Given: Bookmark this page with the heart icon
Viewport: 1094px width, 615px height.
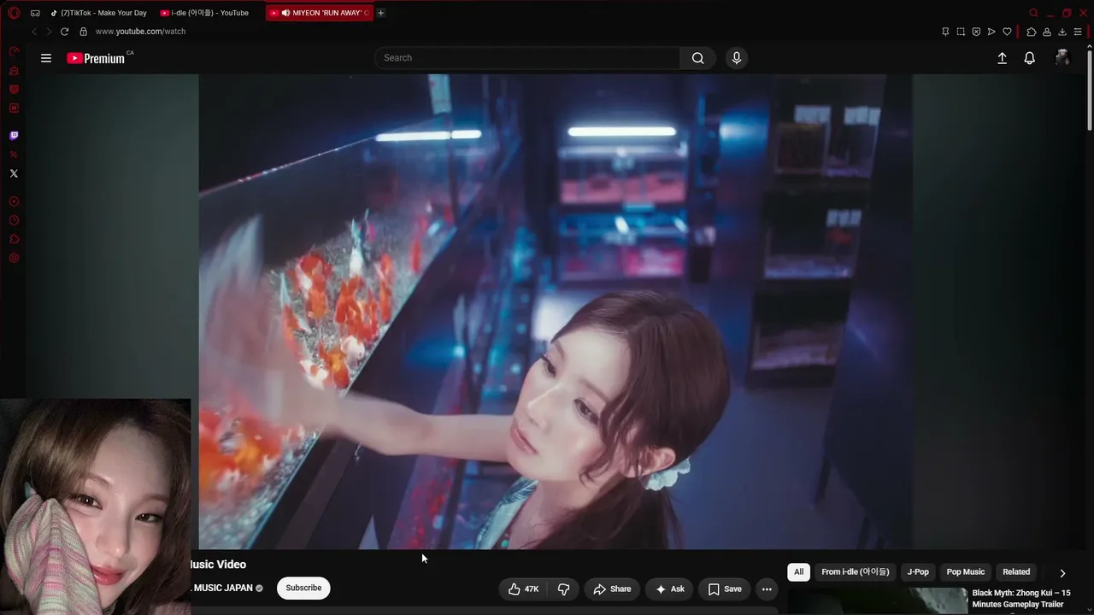Looking at the screenshot, I should coord(1007,32).
